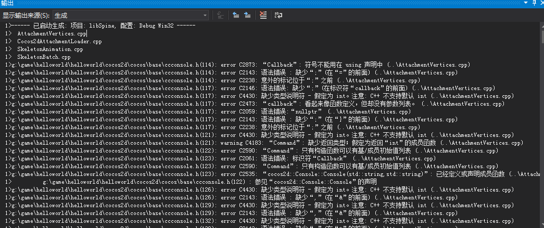Image resolution: width=544 pixels, height=228 pixels.
Task: Select the 参见 cocos2d::Console::Console 的声明 line
Action: point(192,182)
